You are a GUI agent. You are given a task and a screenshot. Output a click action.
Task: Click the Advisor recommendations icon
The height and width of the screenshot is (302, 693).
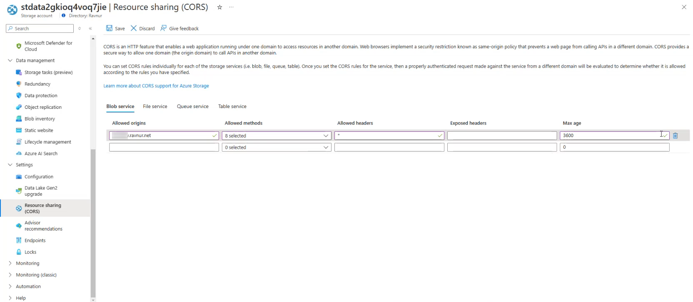pos(19,226)
